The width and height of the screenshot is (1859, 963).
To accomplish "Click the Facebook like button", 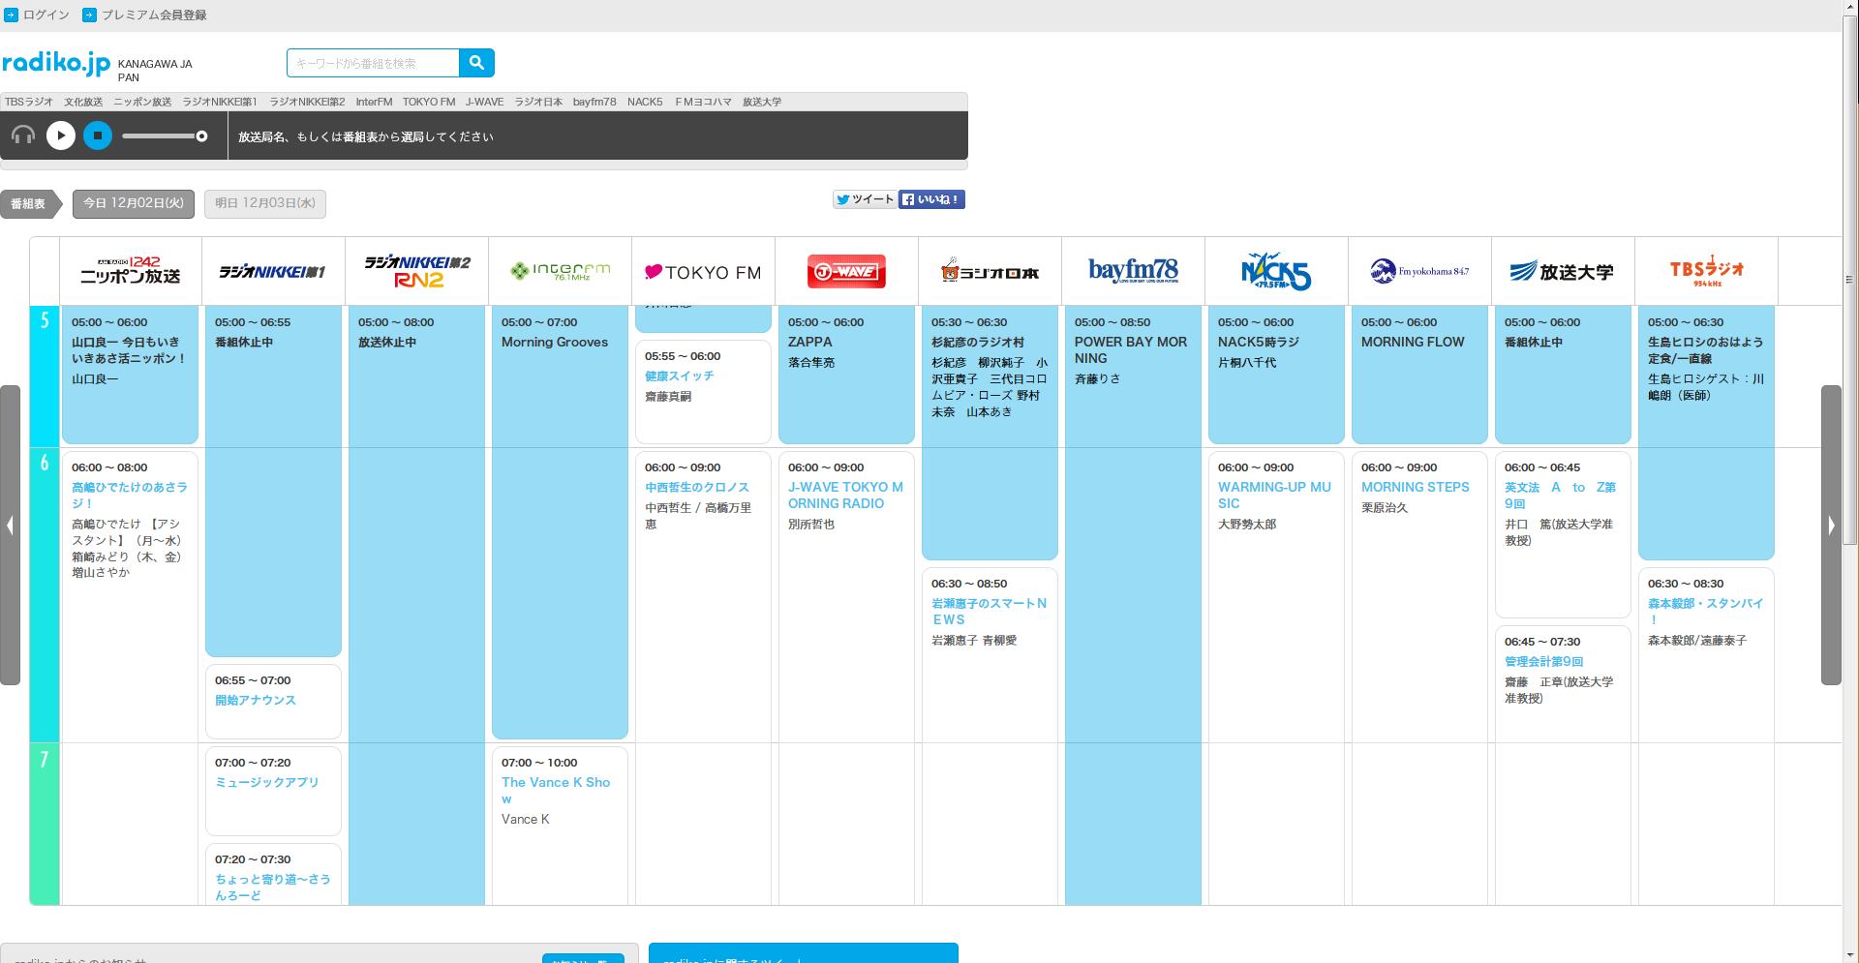I will [x=931, y=199].
